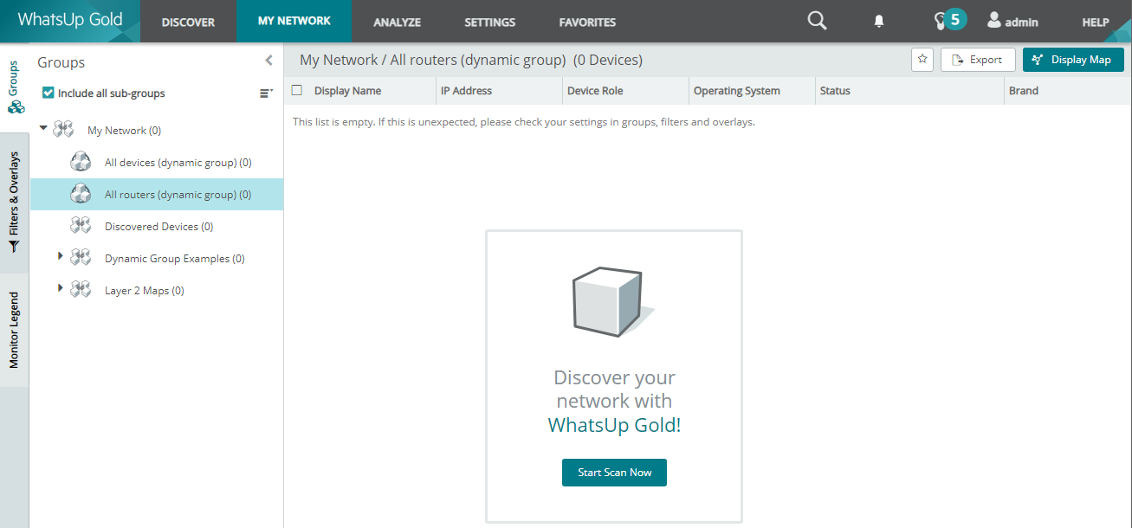
Task: Switch to Filters & Overlays side tab
Action: (14, 203)
